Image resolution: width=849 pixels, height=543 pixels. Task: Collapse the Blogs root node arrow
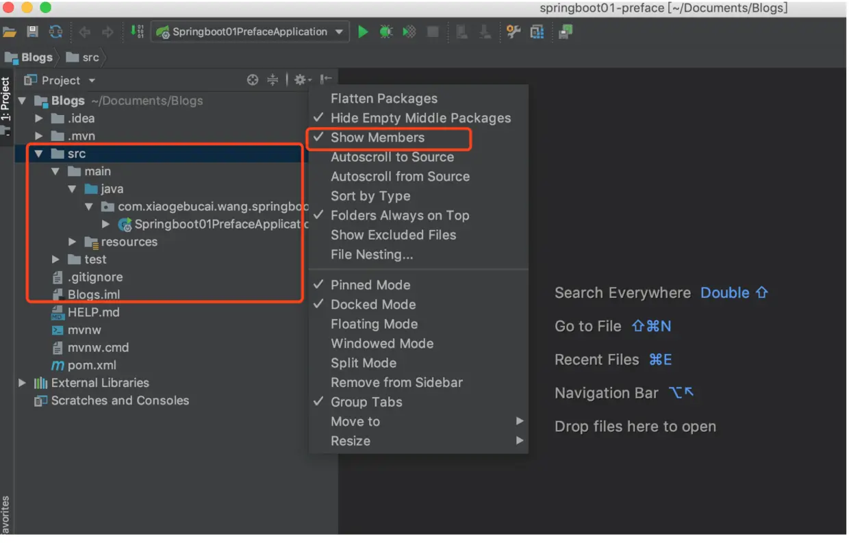tap(22, 101)
